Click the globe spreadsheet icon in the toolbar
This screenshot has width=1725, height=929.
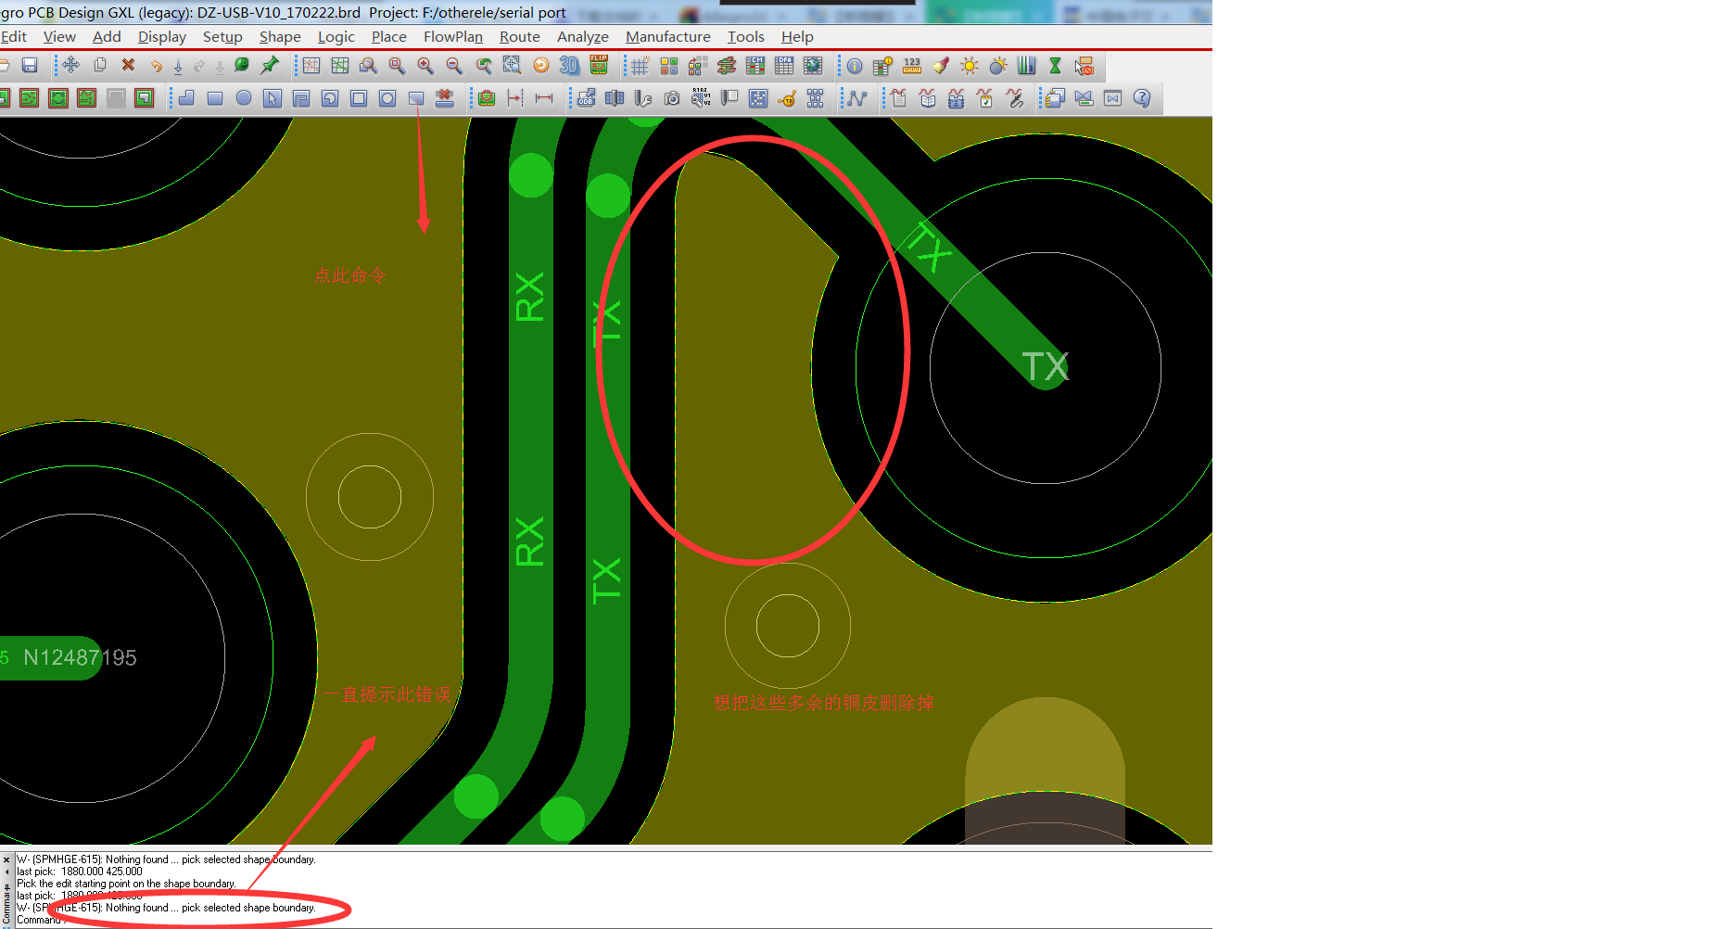pos(813,65)
